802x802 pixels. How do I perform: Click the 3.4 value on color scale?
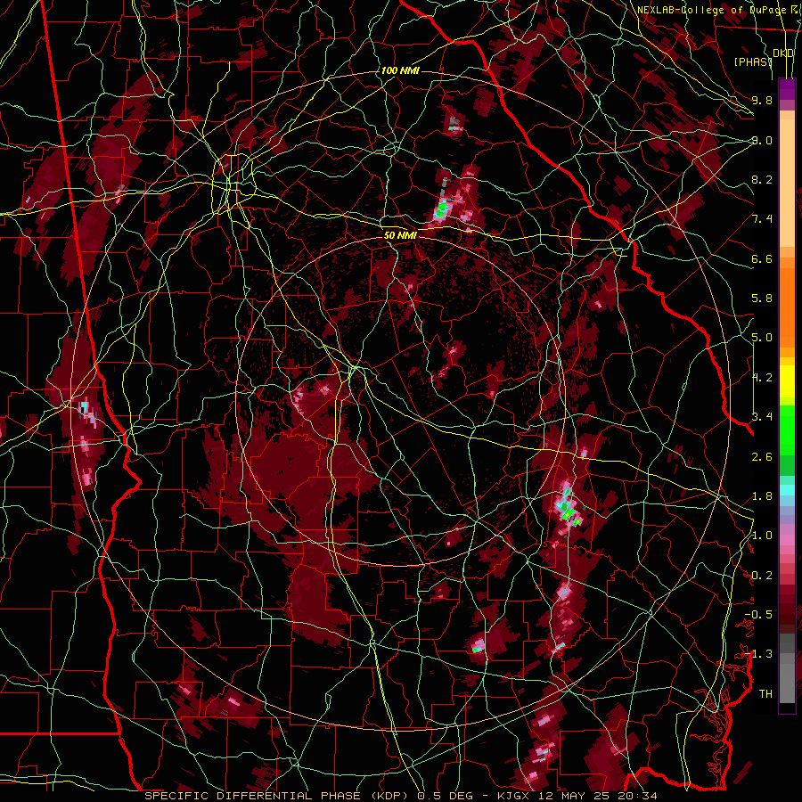click(762, 417)
